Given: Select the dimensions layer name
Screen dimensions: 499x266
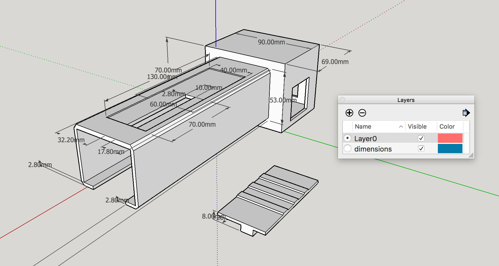Looking at the screenshot, I should tap(373, 149).
